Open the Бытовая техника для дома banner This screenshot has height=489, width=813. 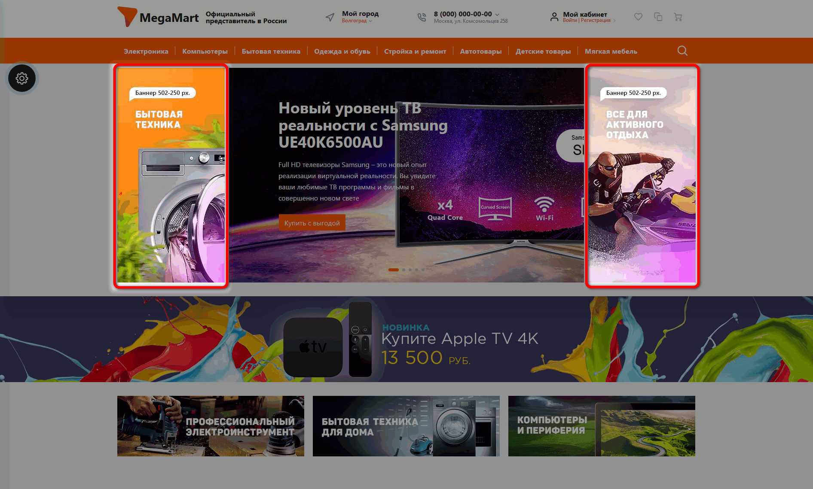pyautogui.click(x=406, y=426)
